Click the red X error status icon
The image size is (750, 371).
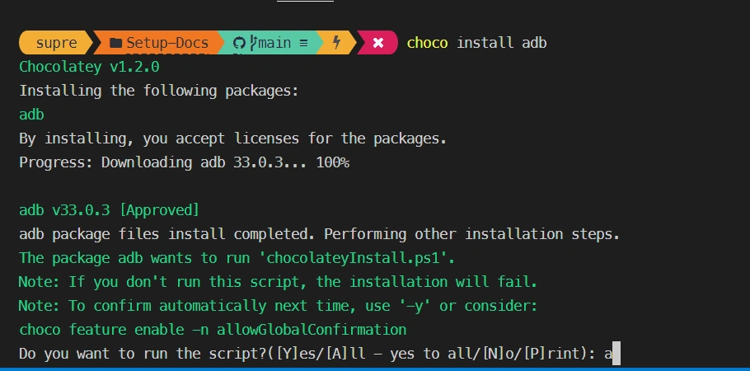pyautogui.click(x=378, y=42)
